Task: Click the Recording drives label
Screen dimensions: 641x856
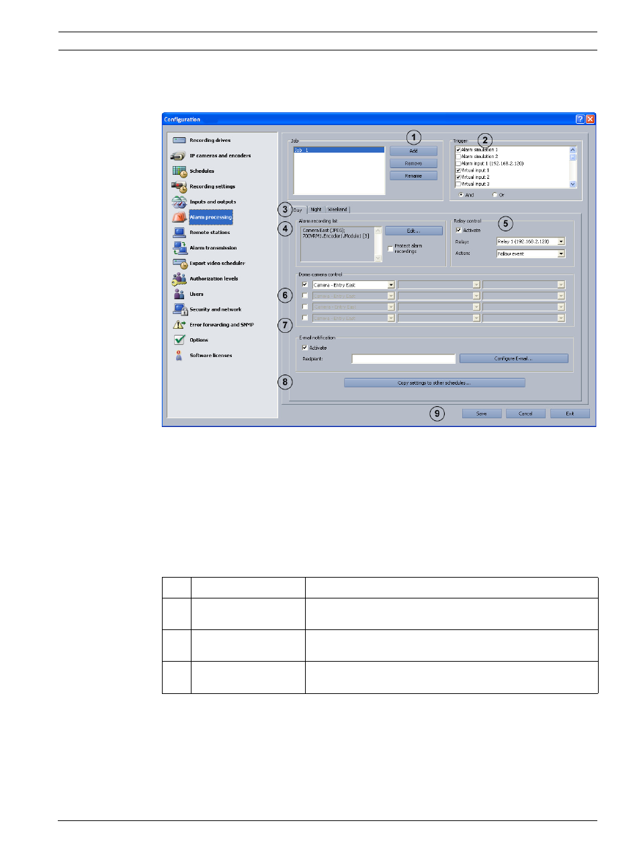Action: click(x=210, y=141)
